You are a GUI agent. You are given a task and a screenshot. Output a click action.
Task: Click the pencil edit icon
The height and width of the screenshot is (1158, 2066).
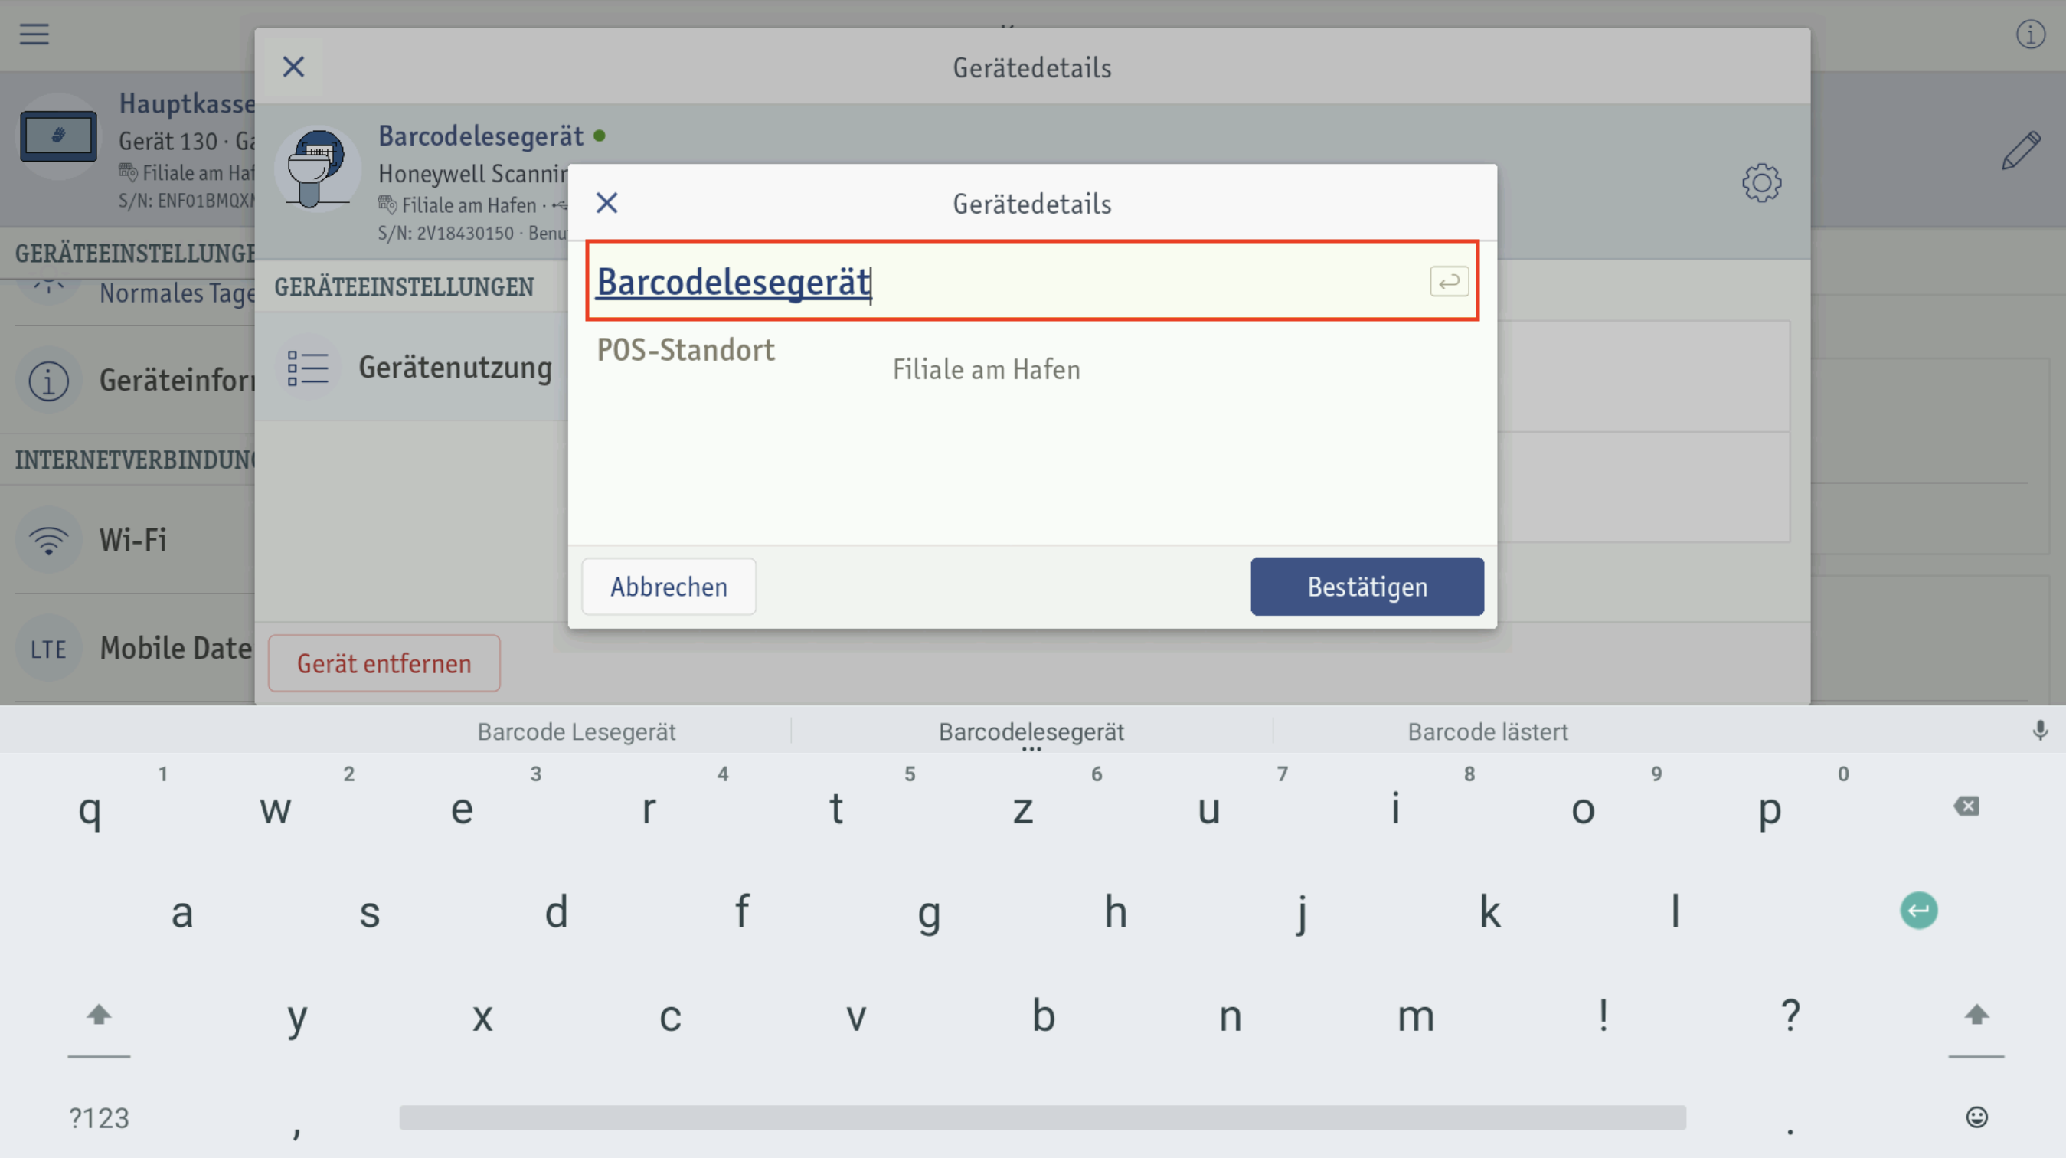(x=2020, y=150)
